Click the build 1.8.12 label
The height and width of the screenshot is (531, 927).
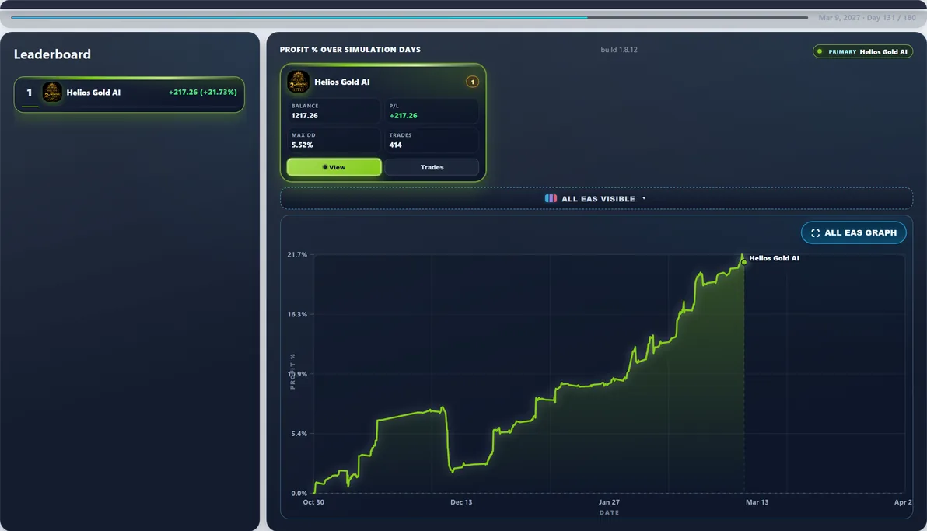tap(619, 50)
